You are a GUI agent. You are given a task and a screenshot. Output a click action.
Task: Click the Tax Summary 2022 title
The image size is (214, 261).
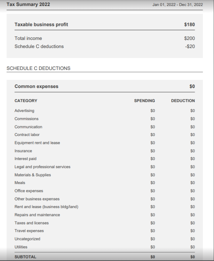tap(28, 4)
